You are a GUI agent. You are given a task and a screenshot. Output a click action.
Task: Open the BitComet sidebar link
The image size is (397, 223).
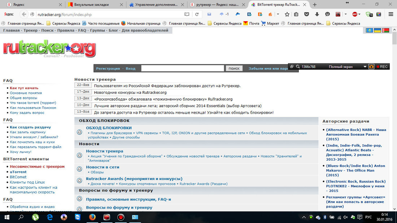(x=18, y=177)
